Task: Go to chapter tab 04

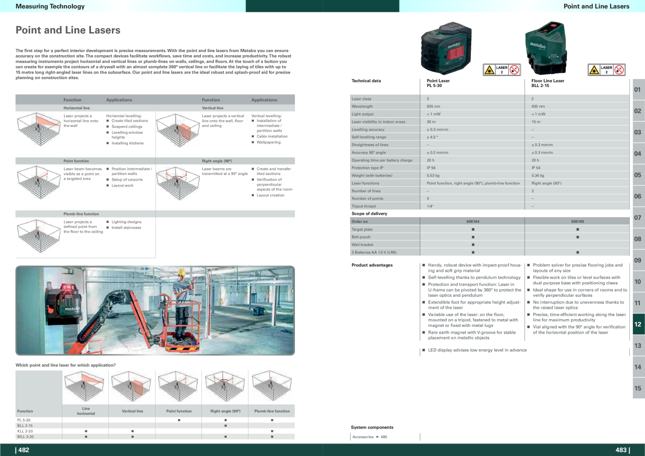Action: point(638,154)
